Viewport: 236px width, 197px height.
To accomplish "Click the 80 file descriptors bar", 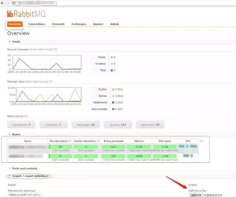I will click(x=60, y=147).
